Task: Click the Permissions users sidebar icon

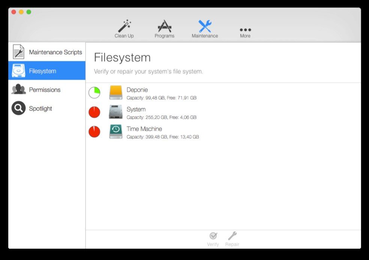Action: click(x=18, y=89)
